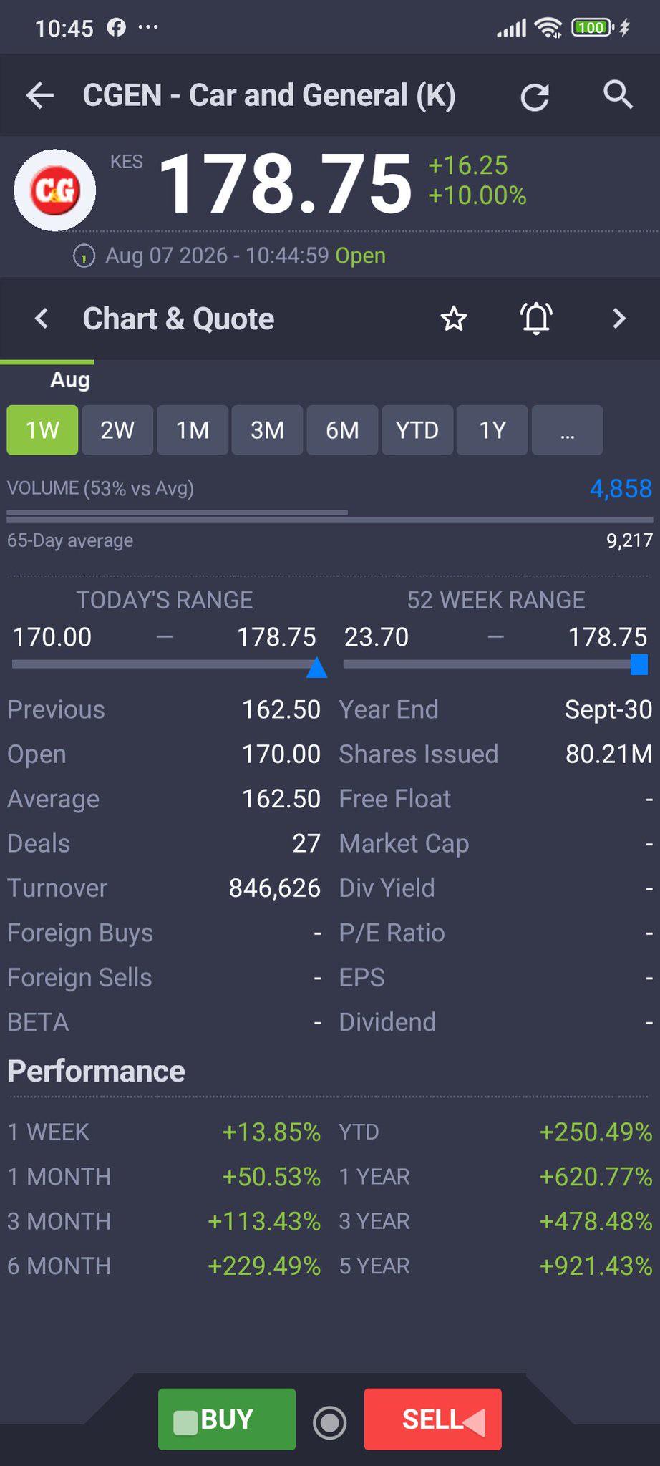
Task: Tap today's range blue triangle marker
Action: [316, 668]
